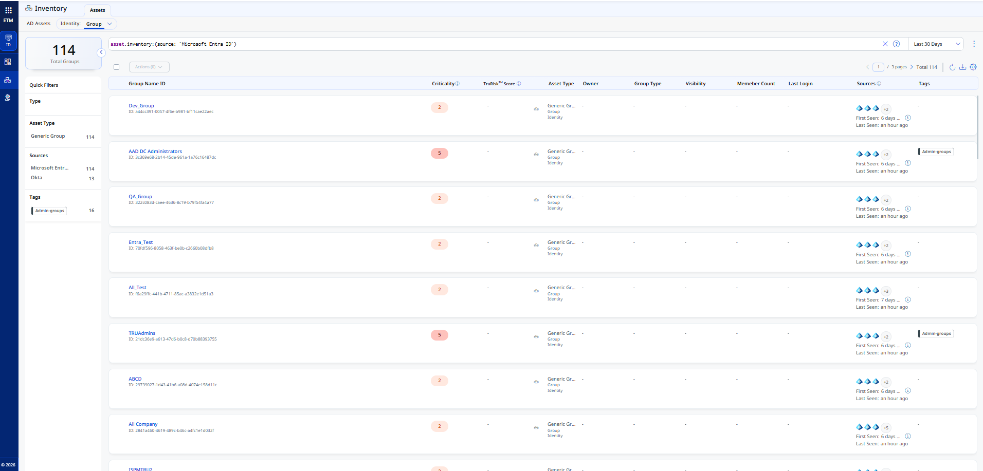
Task: Select the AD Assets sub-tab
Action: coord(39,24)
